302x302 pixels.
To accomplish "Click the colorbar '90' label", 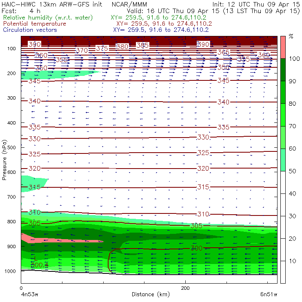I will tap(292, 81).
